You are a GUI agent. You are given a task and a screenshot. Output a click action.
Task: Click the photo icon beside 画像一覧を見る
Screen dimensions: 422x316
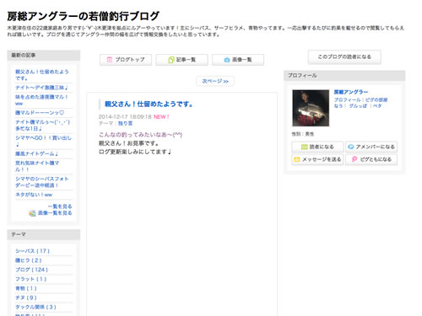32,213
